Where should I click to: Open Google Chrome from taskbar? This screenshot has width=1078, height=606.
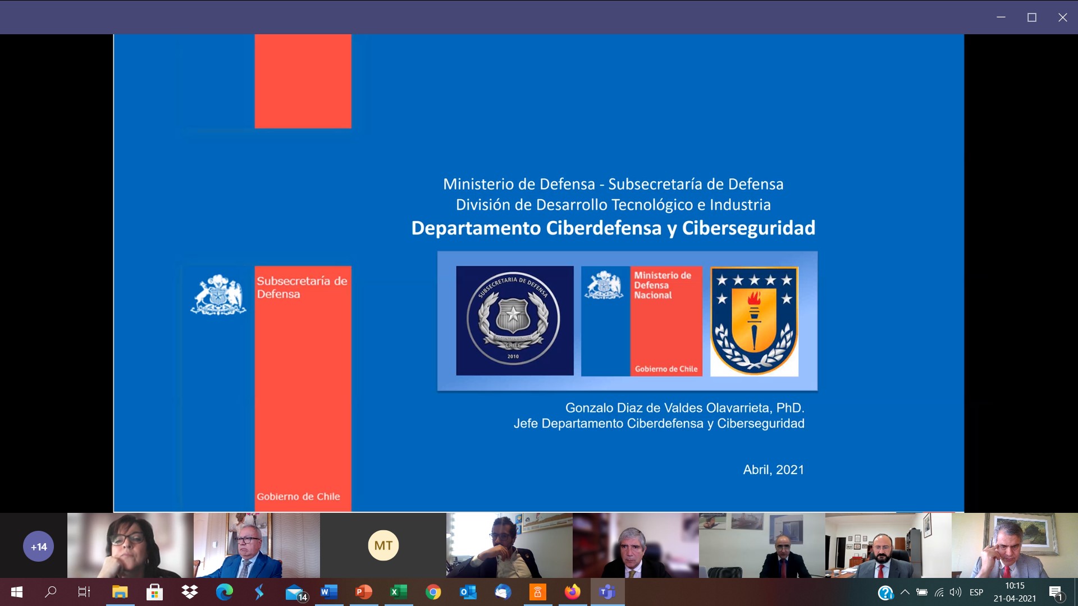click(433, 592)
